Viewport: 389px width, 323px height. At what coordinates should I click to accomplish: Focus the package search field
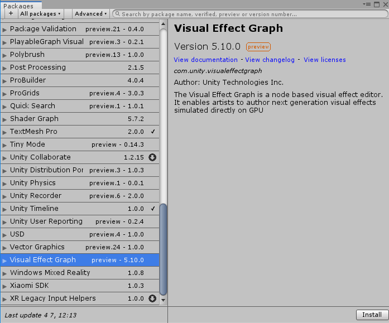[x=250, y=14]
